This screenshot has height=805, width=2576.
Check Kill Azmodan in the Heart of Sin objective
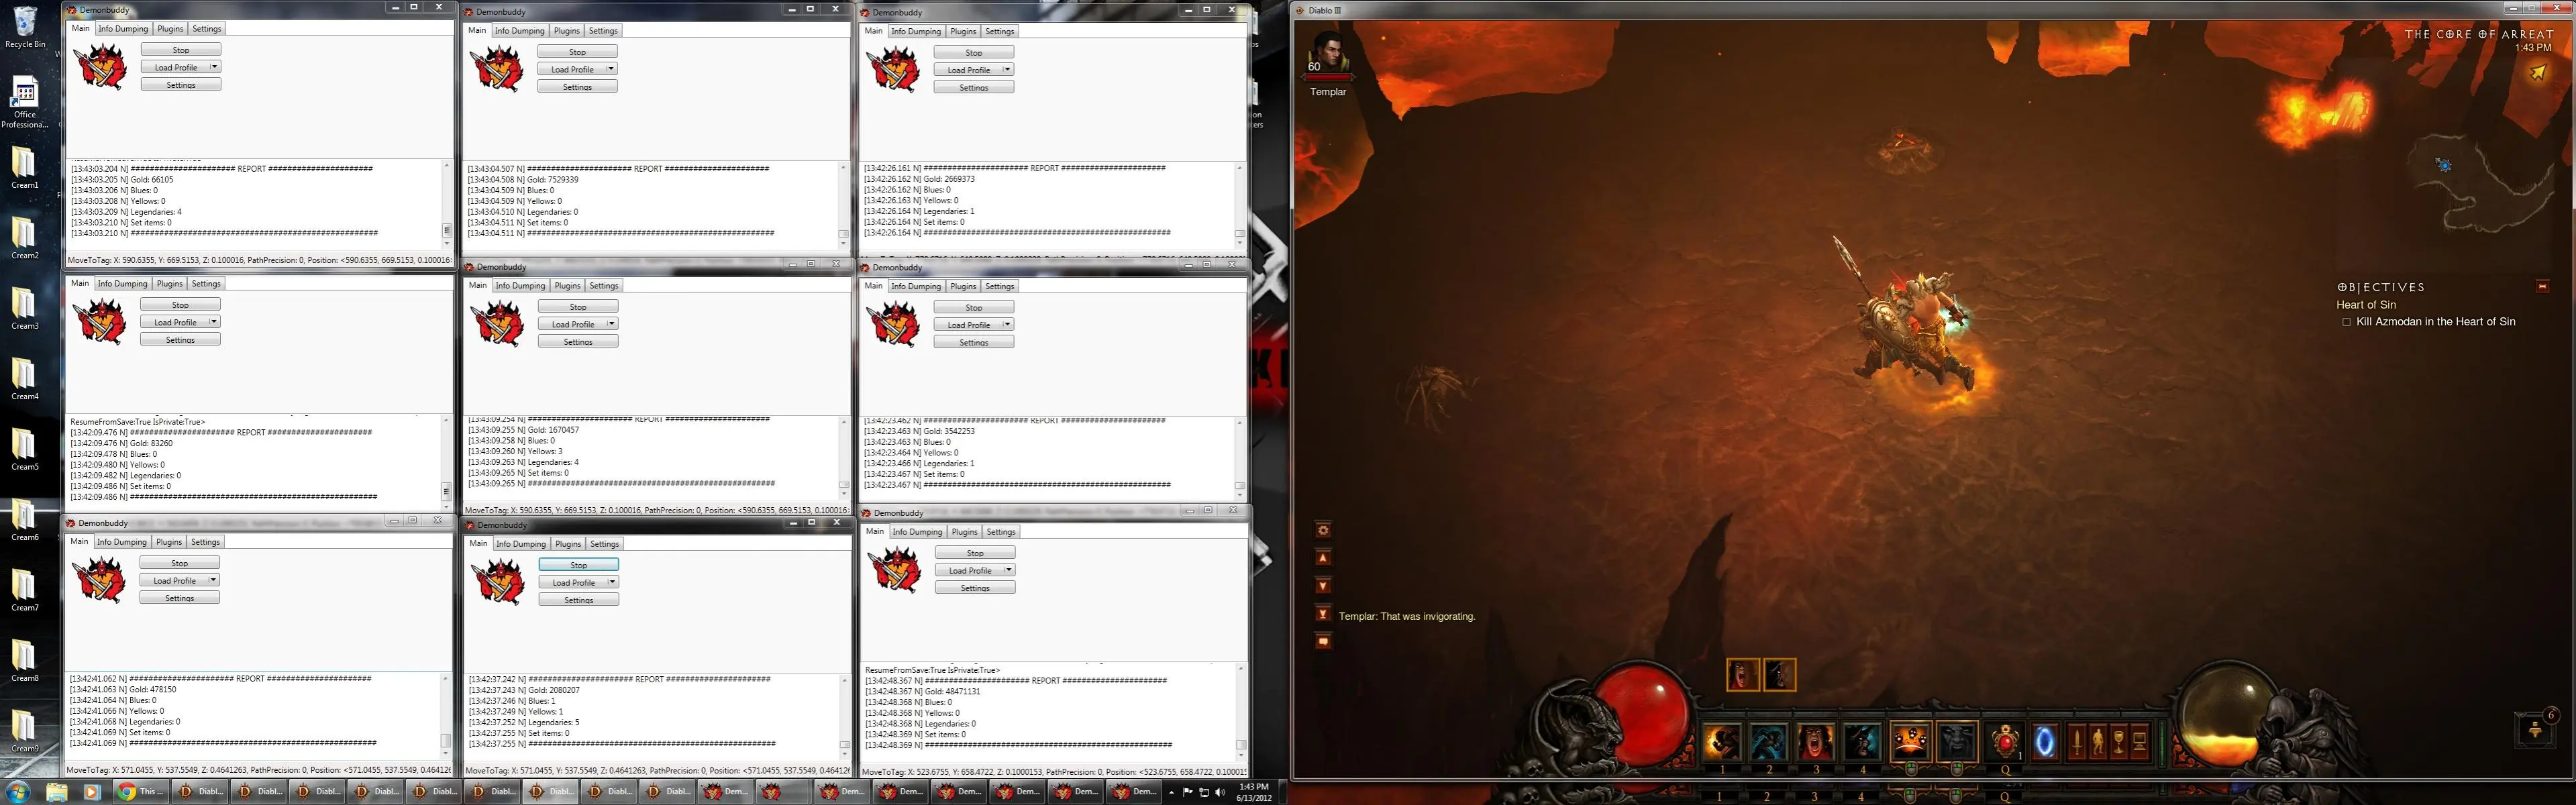click(x=2347, y=322)
